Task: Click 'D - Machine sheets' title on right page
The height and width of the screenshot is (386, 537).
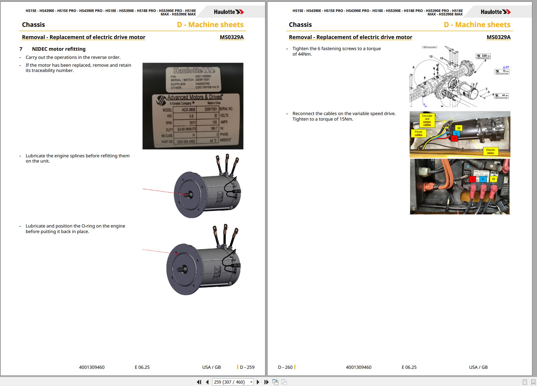Action: [x=477, y=25]
